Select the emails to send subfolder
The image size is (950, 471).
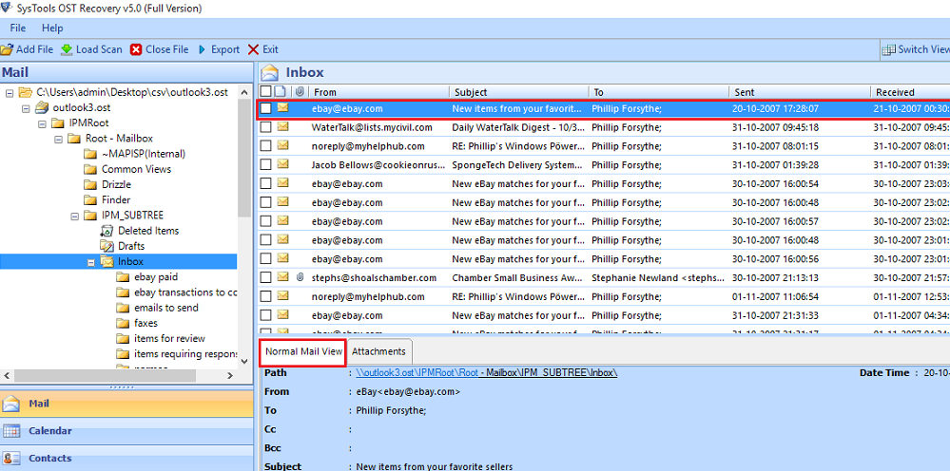point(166,307)
